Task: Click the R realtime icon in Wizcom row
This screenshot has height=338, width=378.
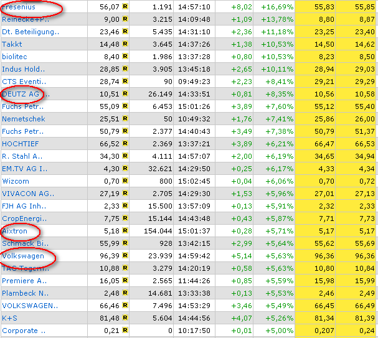Action: click(x=125, y=181)
